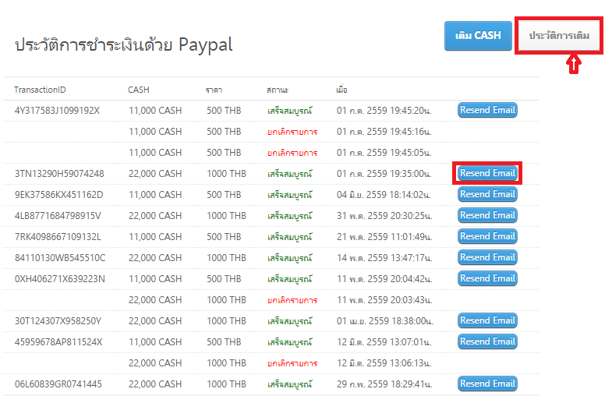Click 1000 THB in row 4LB8771684798915V
This screenshot has height=403, width=605.
227,216
